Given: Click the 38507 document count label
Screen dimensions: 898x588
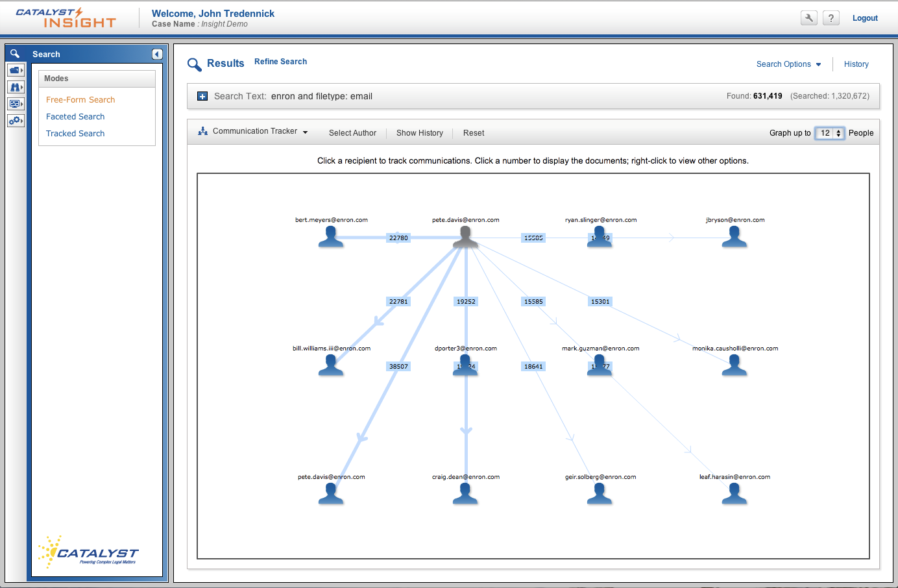Looking at the screenshot, I should point(398,367).
